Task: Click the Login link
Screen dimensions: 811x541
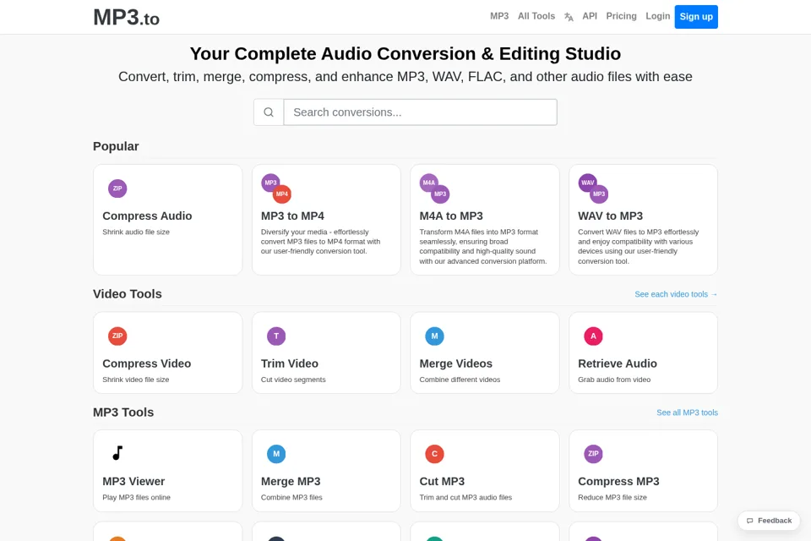Action: [657, 17]
